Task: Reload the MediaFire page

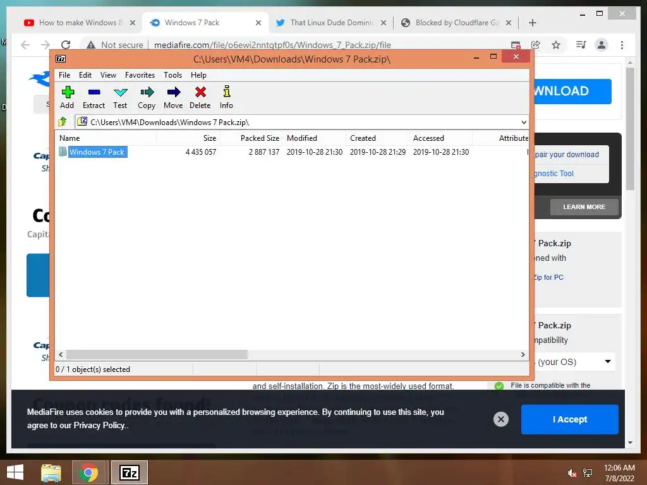Action: click(66, 45)
